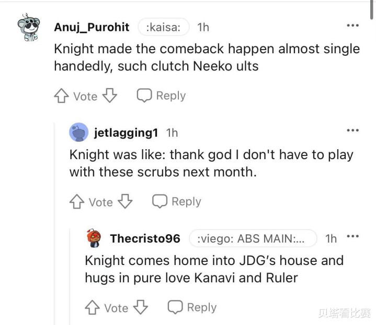Open Thecristo96's user profile link

(145, 239)
